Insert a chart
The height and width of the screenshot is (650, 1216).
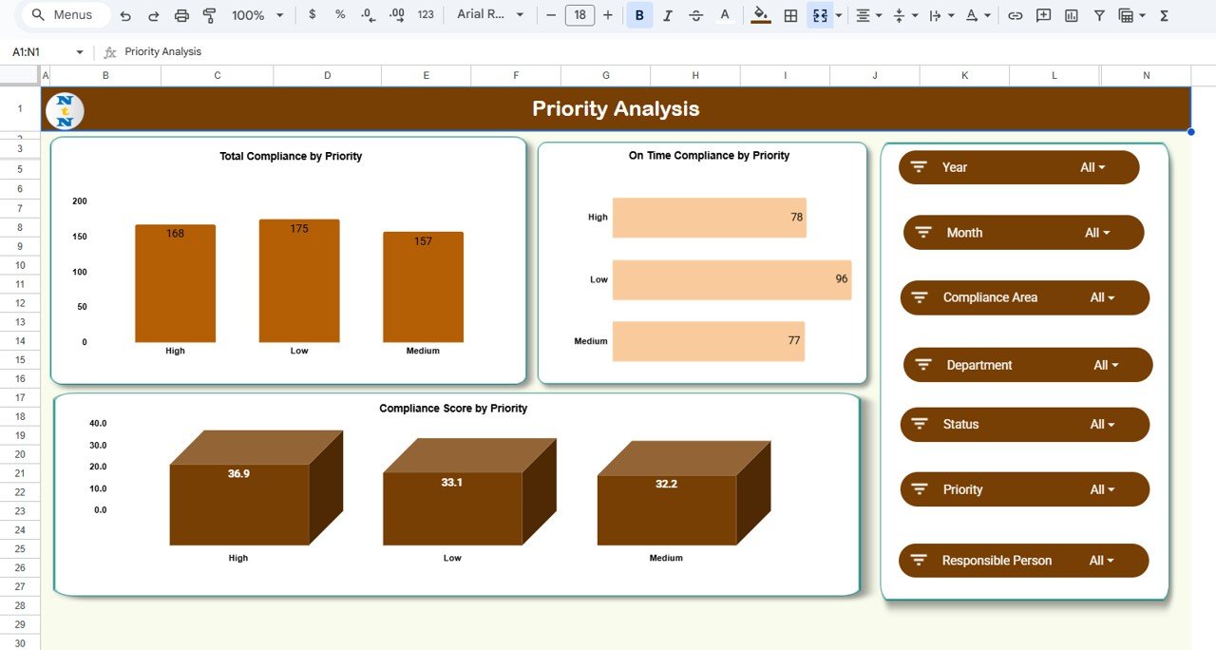click(x=1072, y=15)
